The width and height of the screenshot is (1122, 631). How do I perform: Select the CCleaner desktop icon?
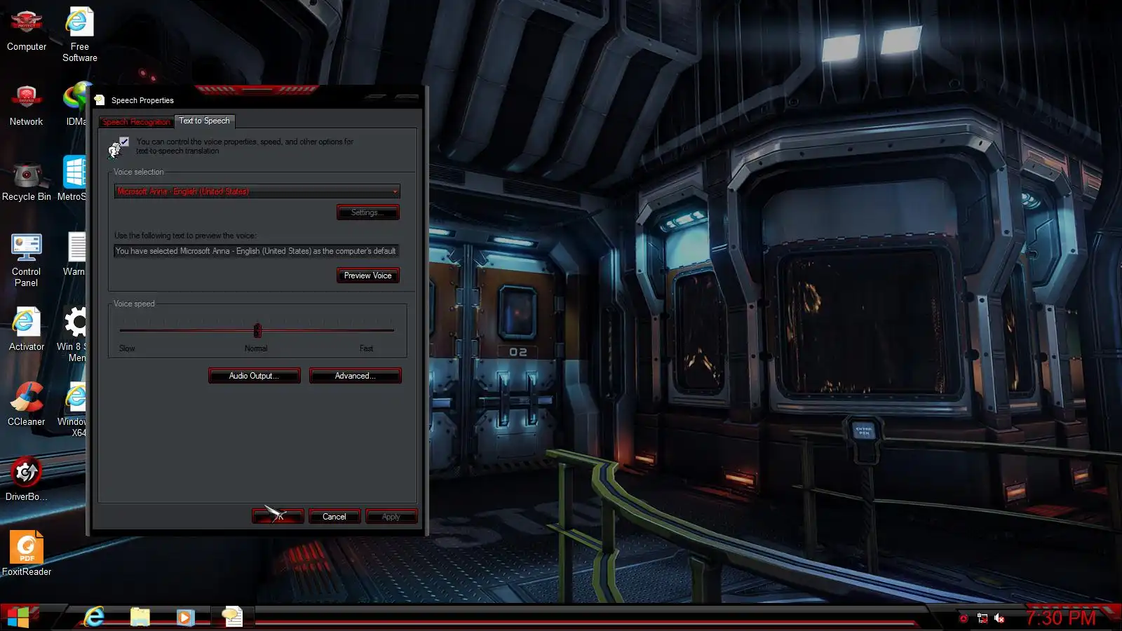(x=26, y=404)
